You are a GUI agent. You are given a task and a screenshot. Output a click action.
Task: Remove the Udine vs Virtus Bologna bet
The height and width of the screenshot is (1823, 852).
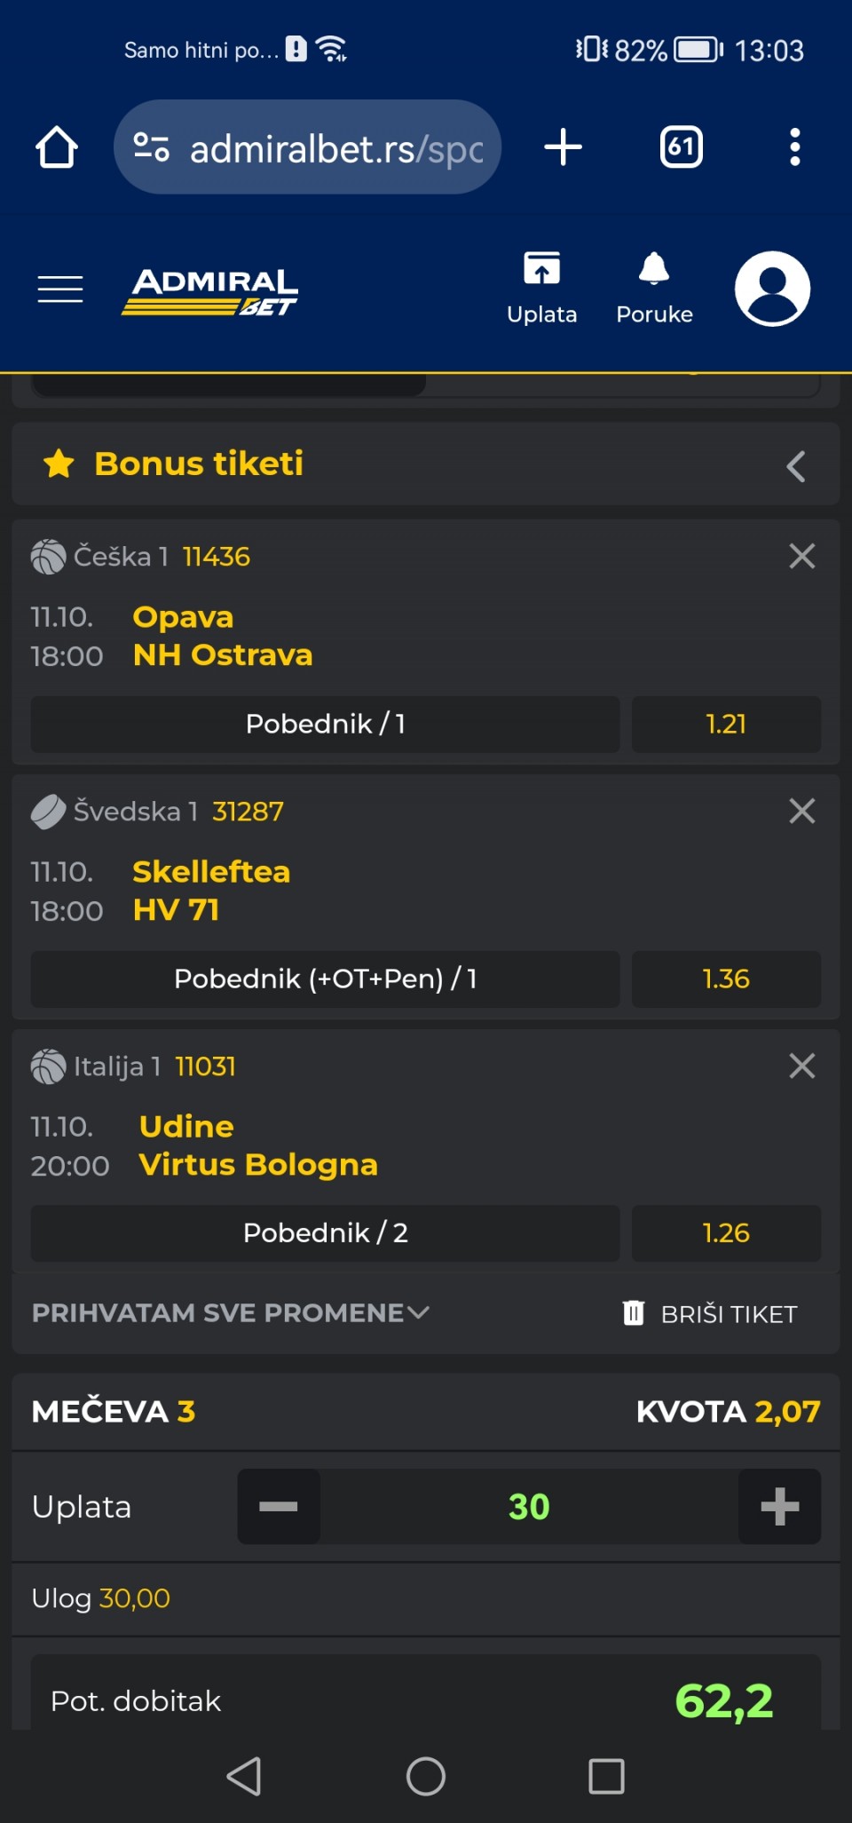pos(801,1066)
